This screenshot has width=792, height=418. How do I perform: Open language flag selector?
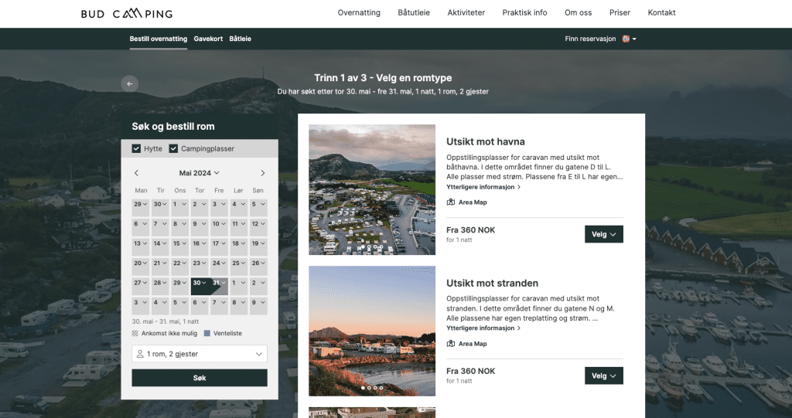click(x=629, y=39)
